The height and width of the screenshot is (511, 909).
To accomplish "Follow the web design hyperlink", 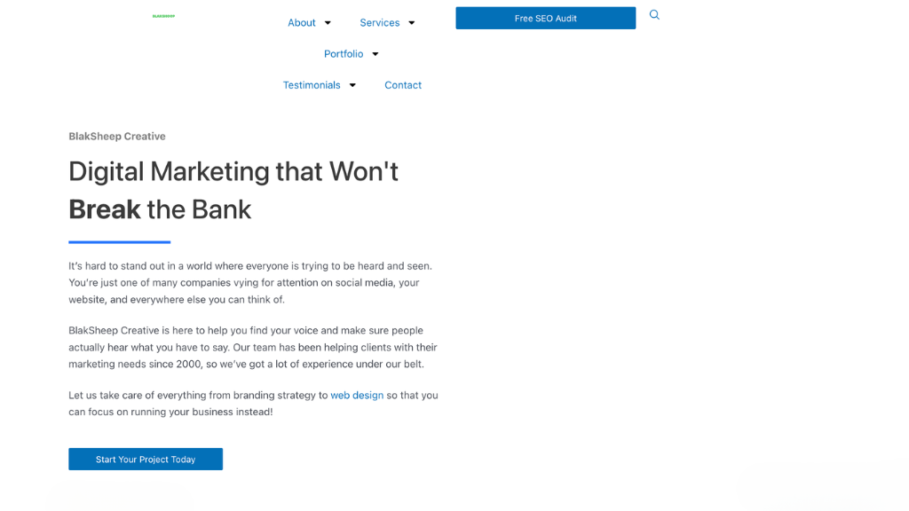I will point(357,396).
